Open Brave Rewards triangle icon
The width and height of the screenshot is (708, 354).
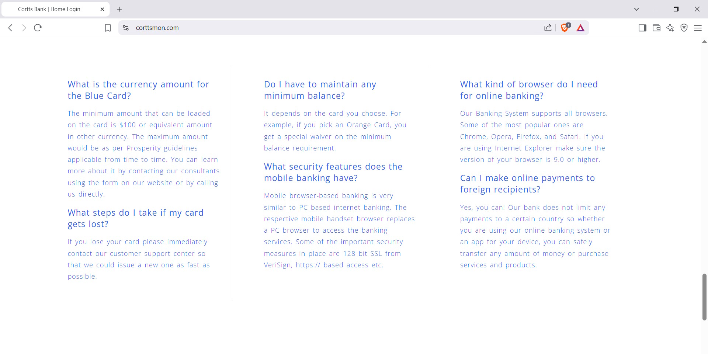[x=580, y=28]
